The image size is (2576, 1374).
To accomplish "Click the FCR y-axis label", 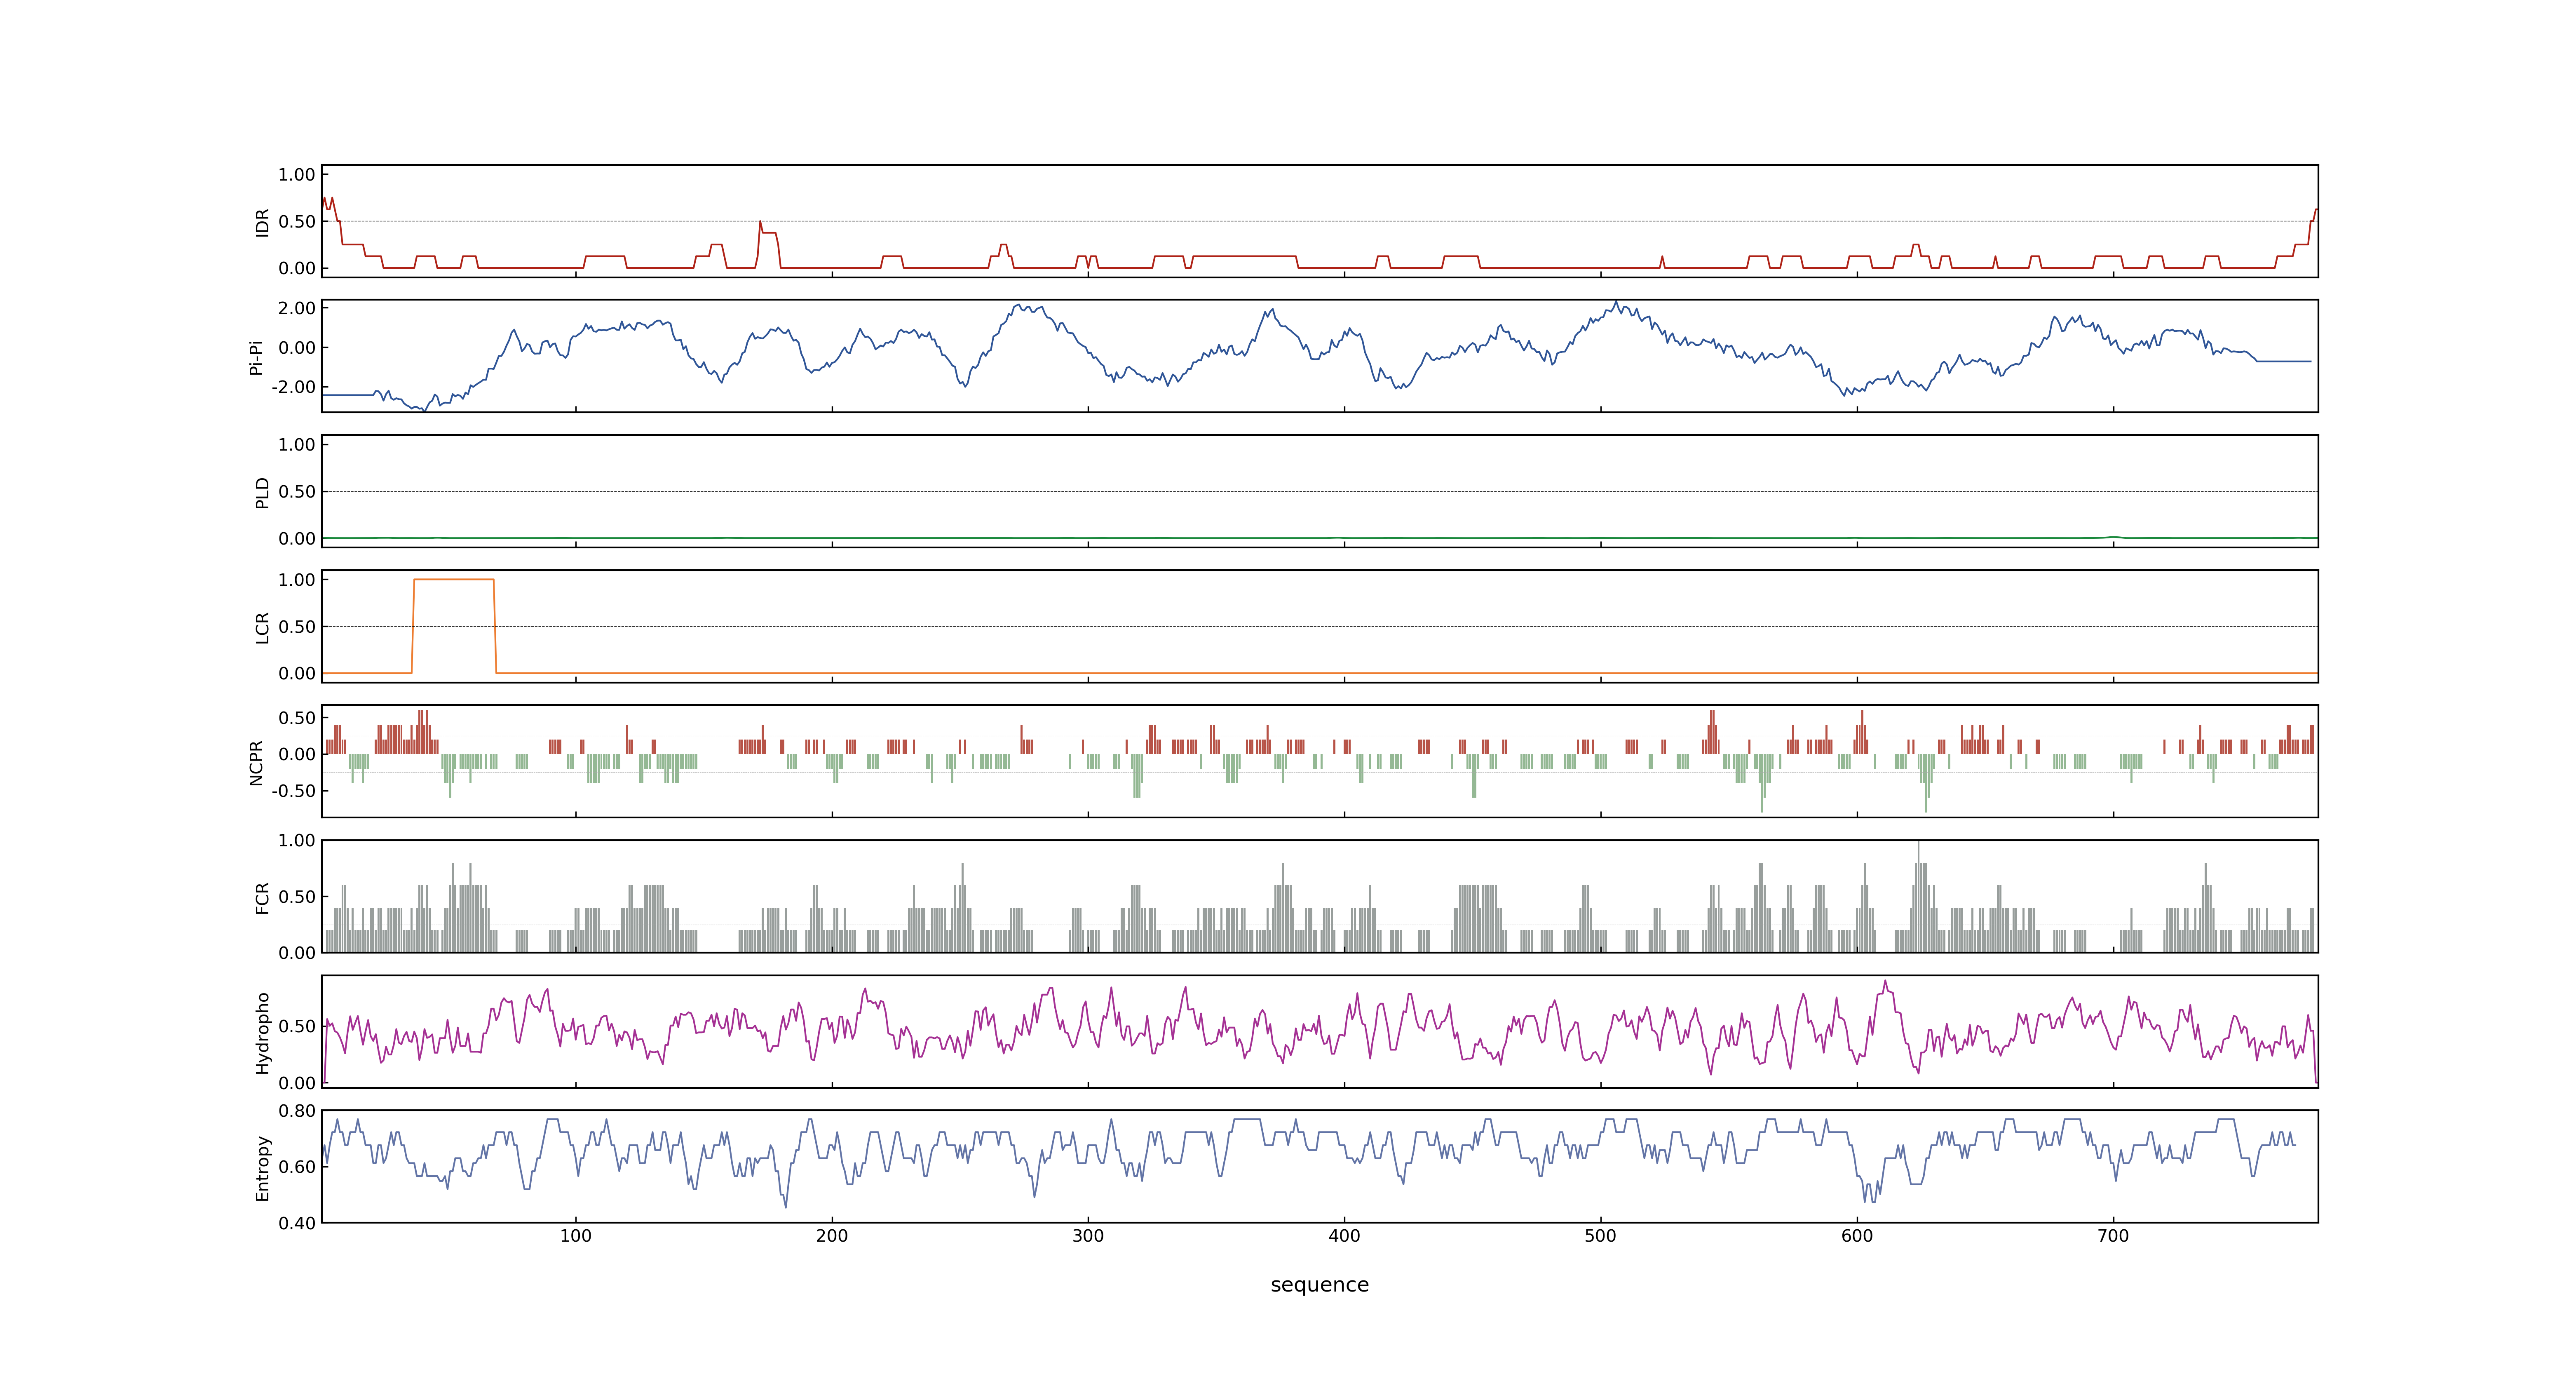I will [x=262, y=897].
